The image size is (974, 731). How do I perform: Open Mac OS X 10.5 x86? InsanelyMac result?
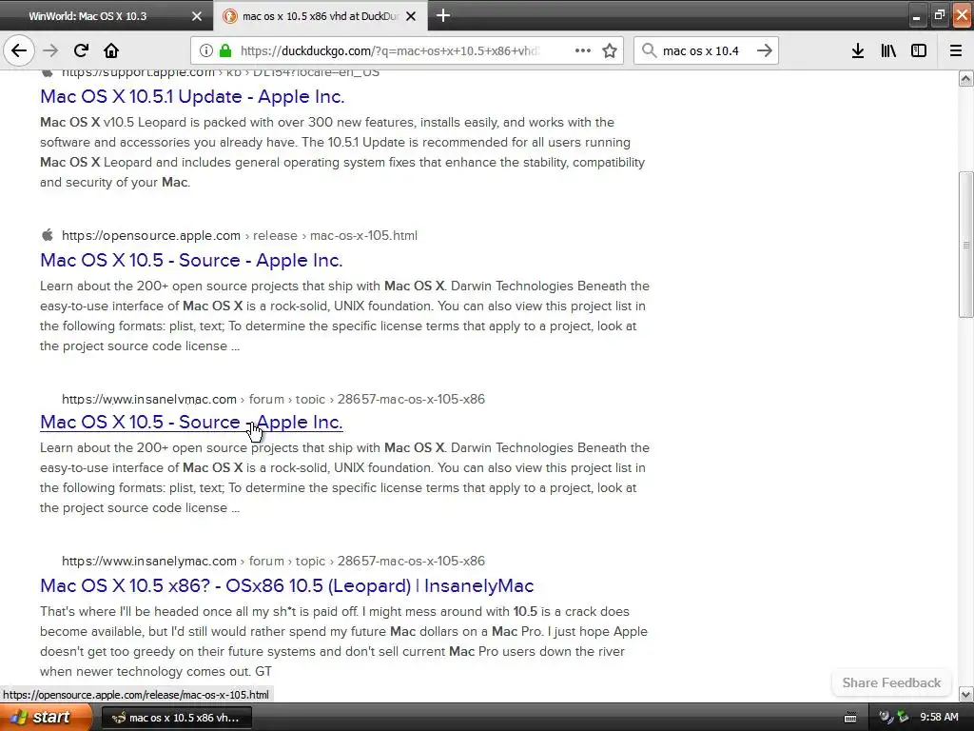pos(286,585)
